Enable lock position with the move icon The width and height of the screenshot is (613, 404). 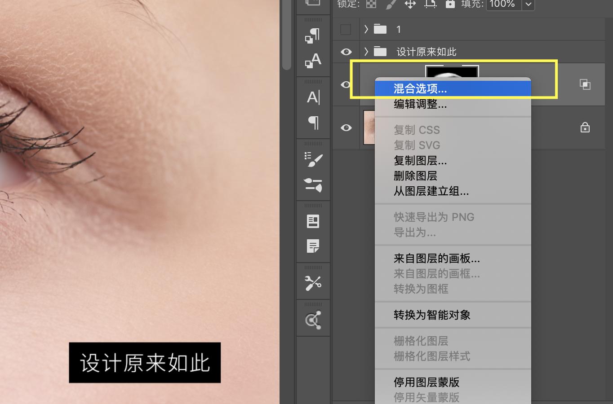(410, 4)
